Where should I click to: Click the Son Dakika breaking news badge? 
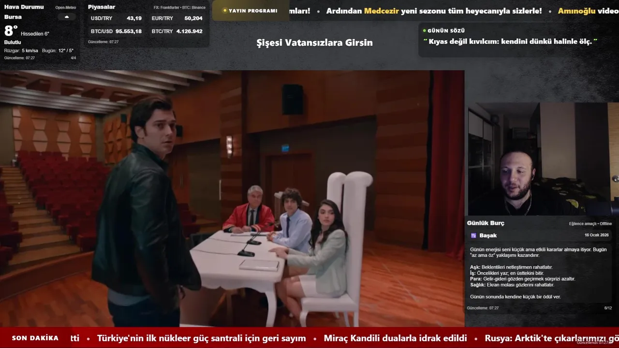[x=35, y=338]
